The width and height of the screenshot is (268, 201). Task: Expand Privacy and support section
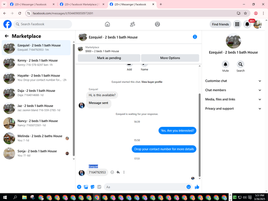point(233,109)
